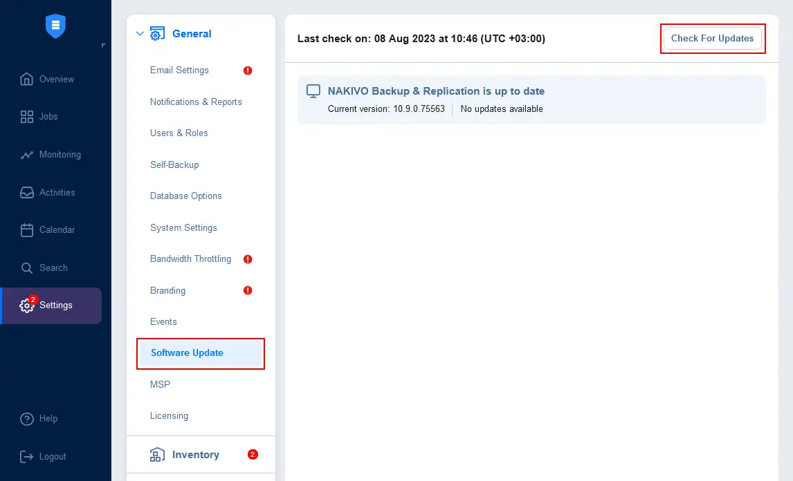Collapse the sidebar using the corner toggle

coord(103,46)
